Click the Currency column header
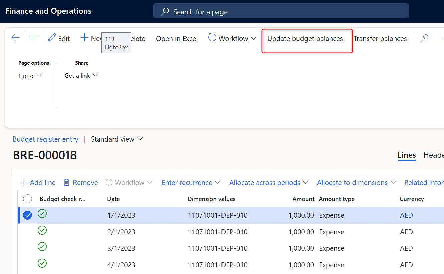 (412, 199)
